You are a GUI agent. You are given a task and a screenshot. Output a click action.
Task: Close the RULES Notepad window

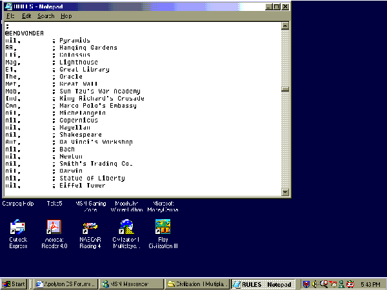285,6
